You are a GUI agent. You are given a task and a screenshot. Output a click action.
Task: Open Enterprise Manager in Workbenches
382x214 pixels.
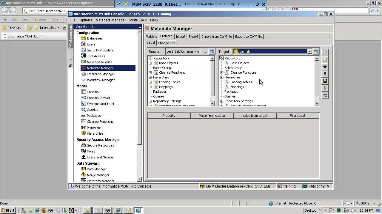[101, 74]
